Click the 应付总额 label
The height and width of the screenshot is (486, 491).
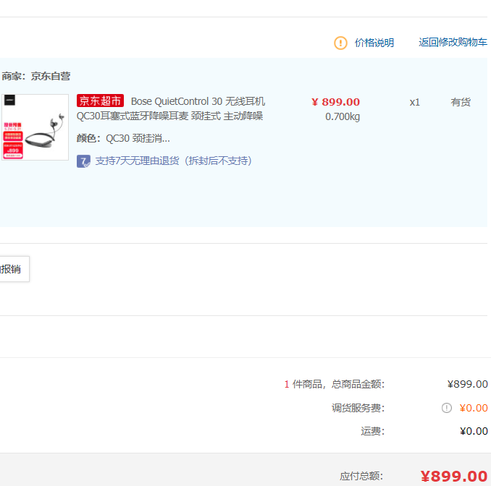click(x=361, y=476)
